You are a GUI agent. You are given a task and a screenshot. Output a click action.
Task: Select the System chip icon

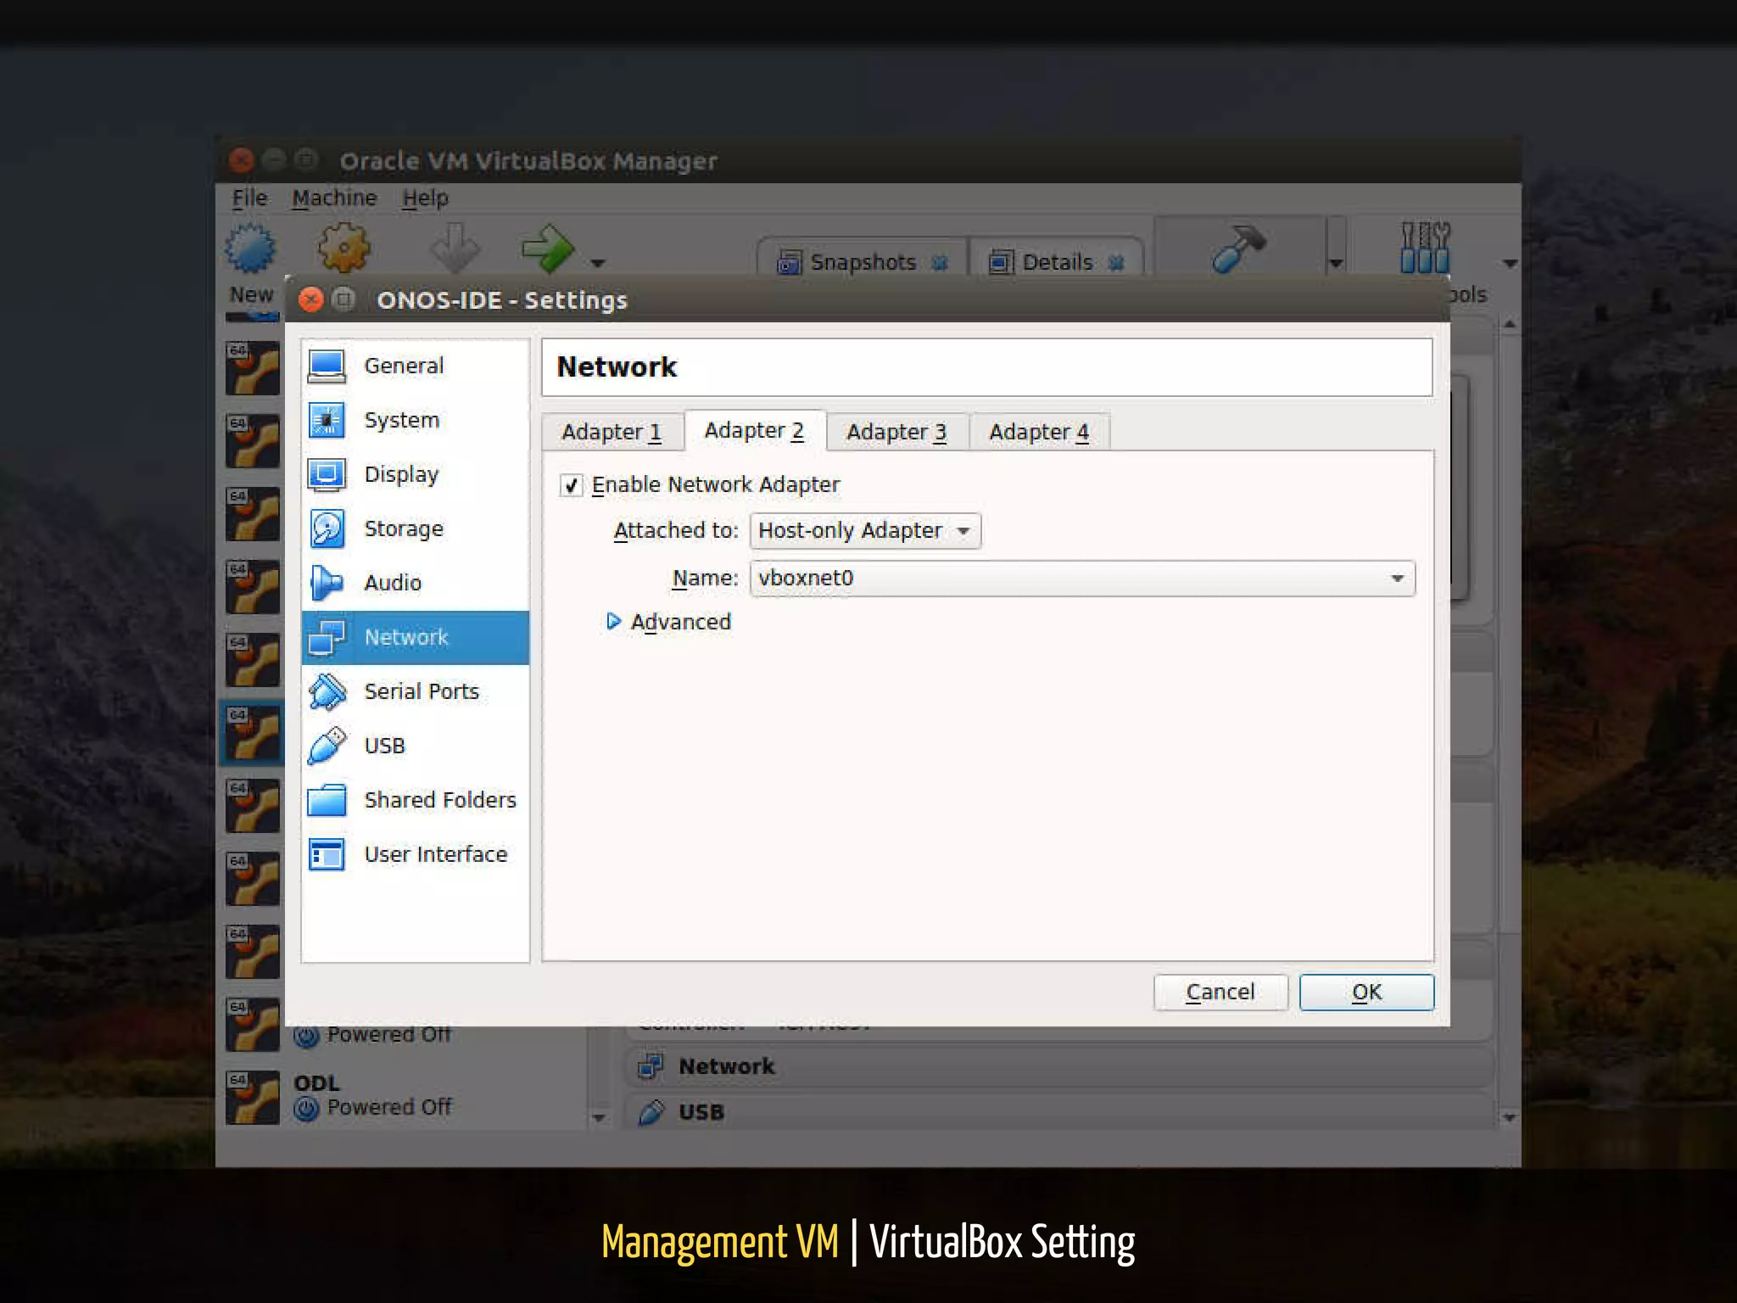click(x=327, y=420)
